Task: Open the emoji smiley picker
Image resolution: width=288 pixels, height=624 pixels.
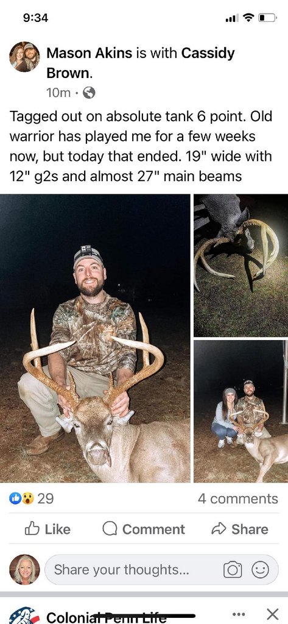Action: 260,570
